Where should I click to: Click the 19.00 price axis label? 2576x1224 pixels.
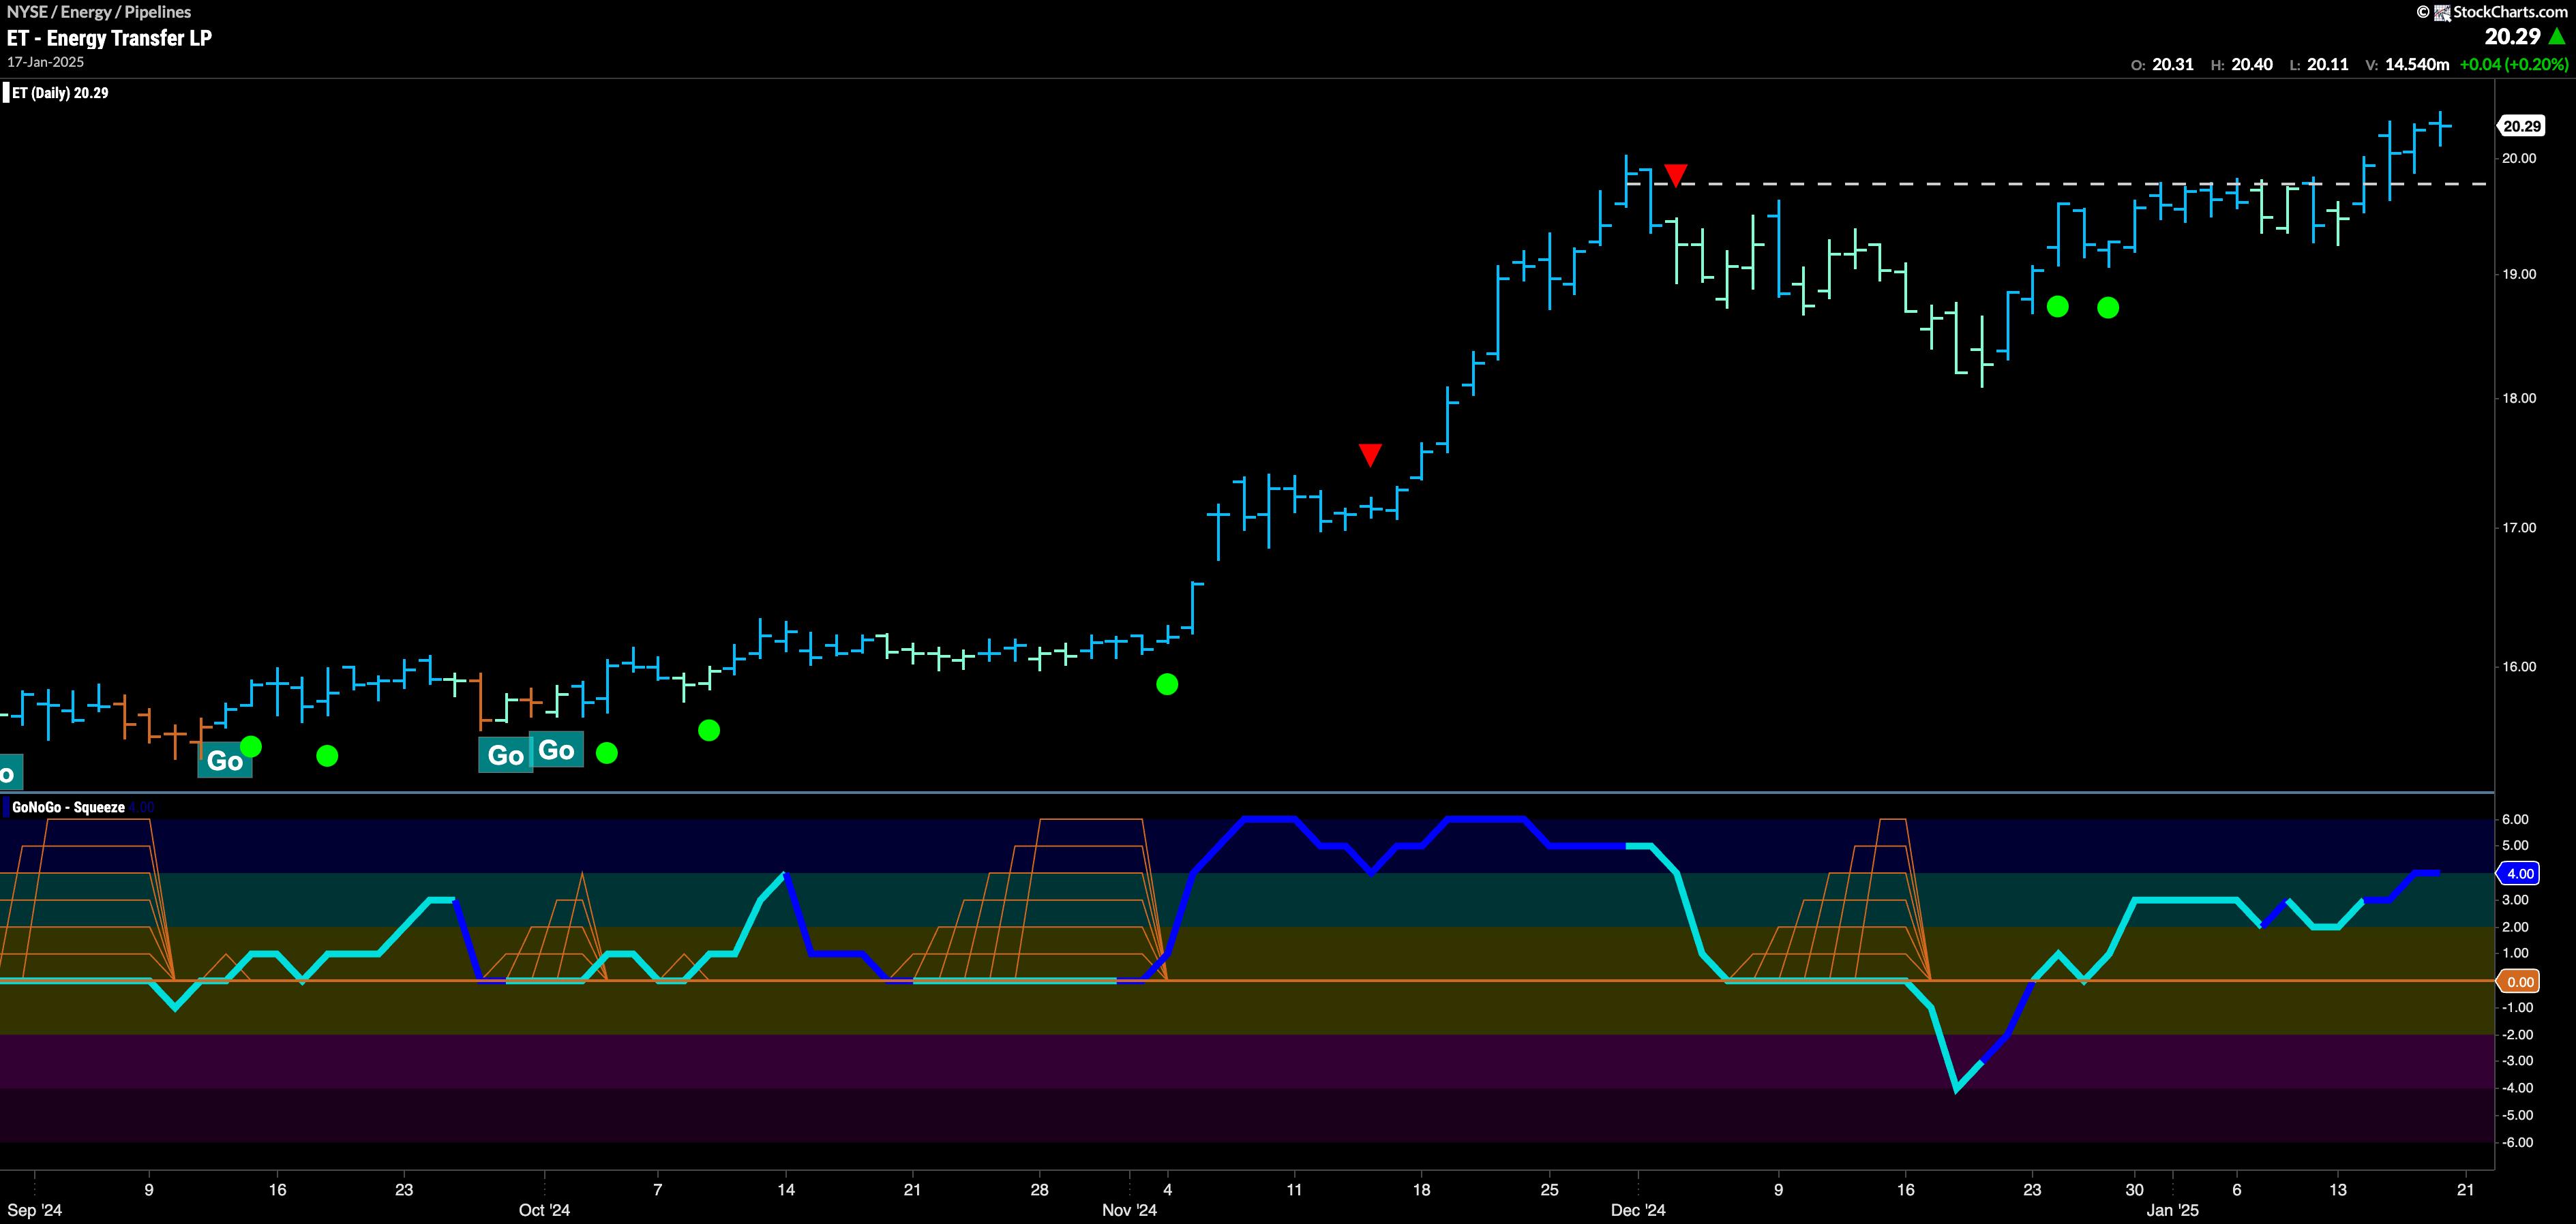[x=2519, y=273]
